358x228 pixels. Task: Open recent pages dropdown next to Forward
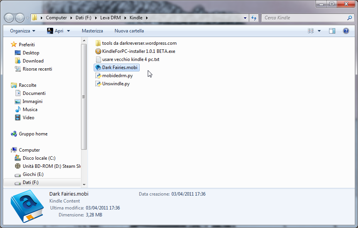click(27, 18)
